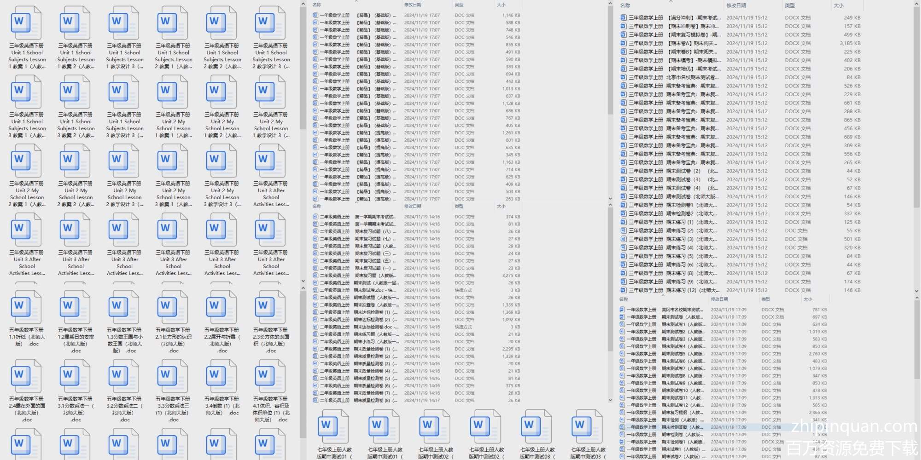Select the 3.3分数乘法三 (1) document icon
Image resolution: width=921 pixels, height=460 pixels.
(172, 376)
